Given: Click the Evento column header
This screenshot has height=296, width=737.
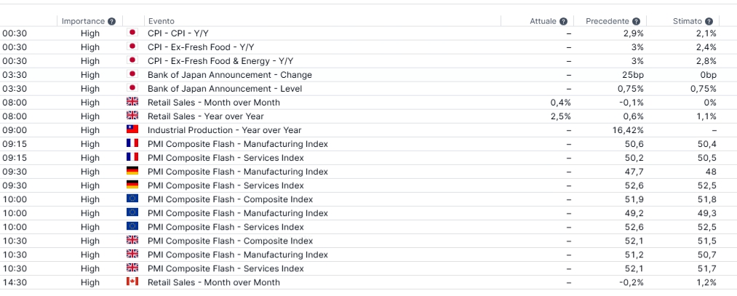Looking at the screenshot, I should coord(161,22).
